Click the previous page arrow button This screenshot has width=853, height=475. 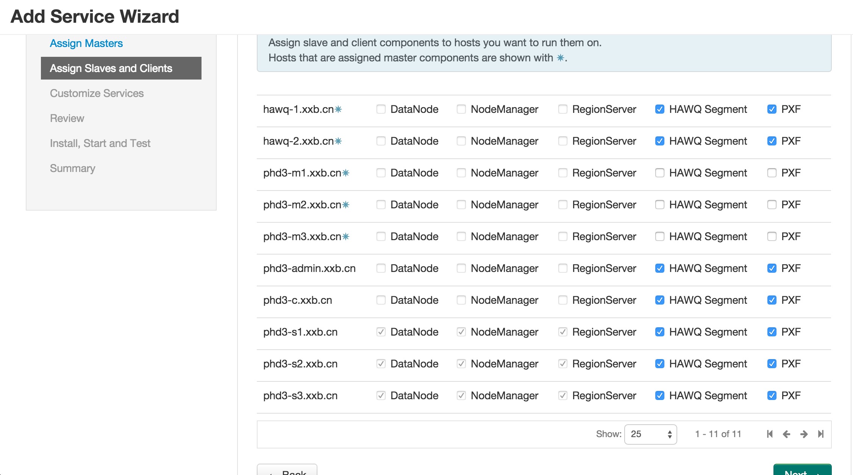click(786, 434)
